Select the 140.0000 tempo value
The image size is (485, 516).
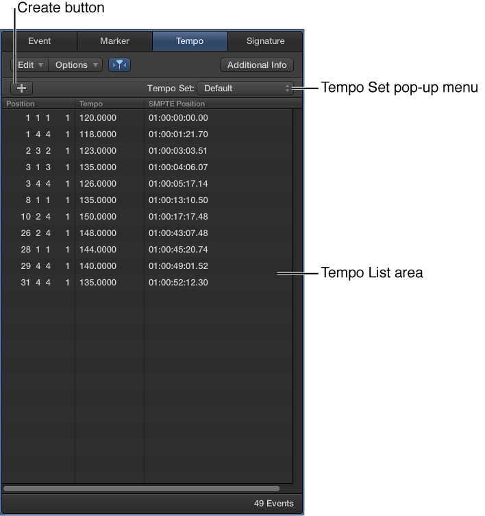(98, 266)
